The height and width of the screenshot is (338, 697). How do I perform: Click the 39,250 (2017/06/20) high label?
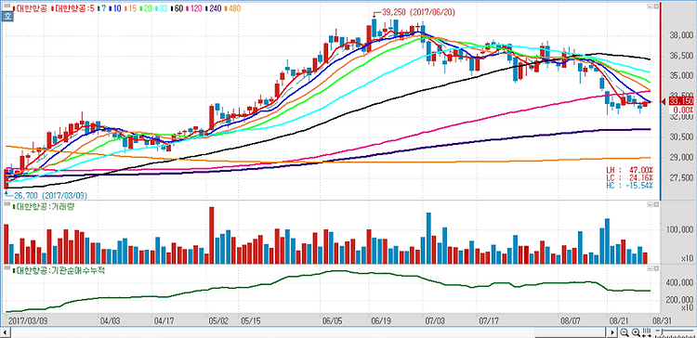pyautogui.click(x=418, y=12)
